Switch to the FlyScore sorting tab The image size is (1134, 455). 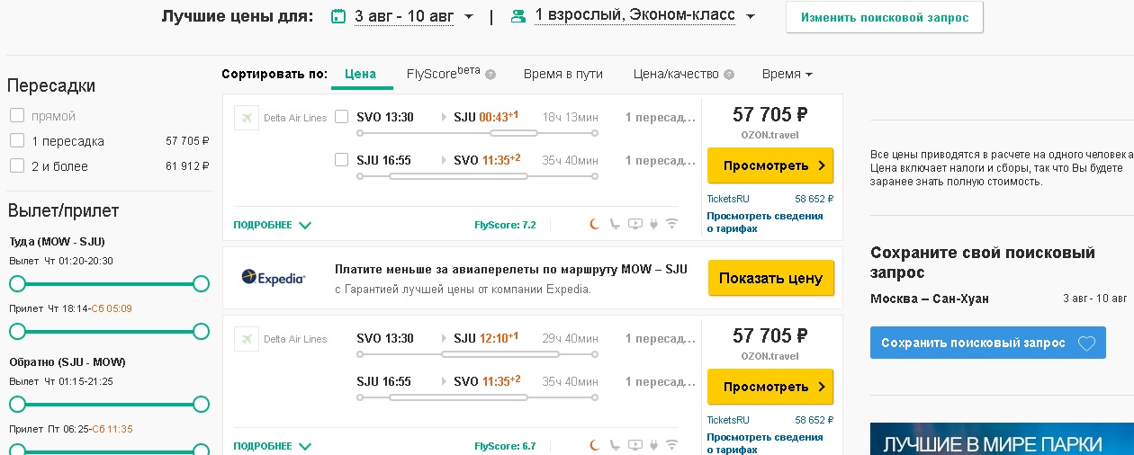point(443,75)
